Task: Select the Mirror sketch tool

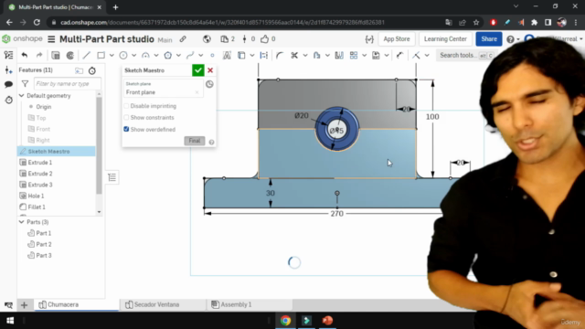Action: tap(339, 55)
